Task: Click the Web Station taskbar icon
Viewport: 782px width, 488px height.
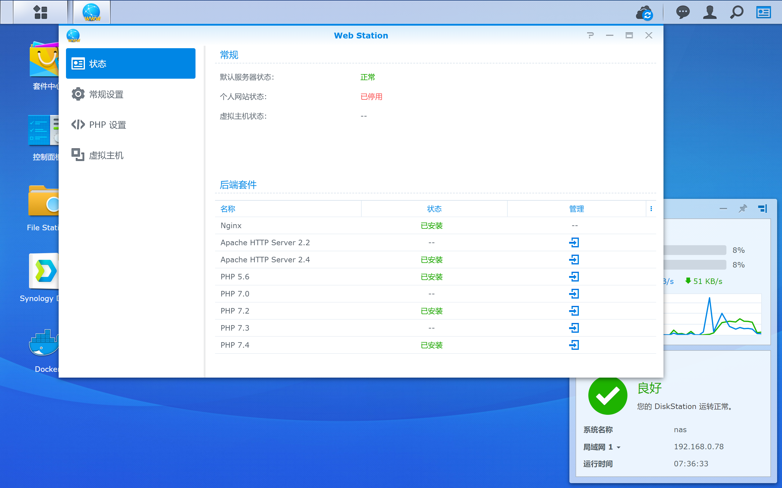Action: coord(92,12)
